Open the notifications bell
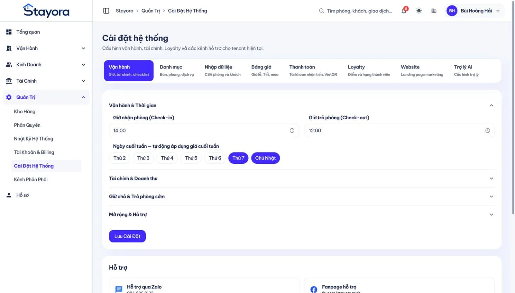515x293 pixels. (404, 11)
